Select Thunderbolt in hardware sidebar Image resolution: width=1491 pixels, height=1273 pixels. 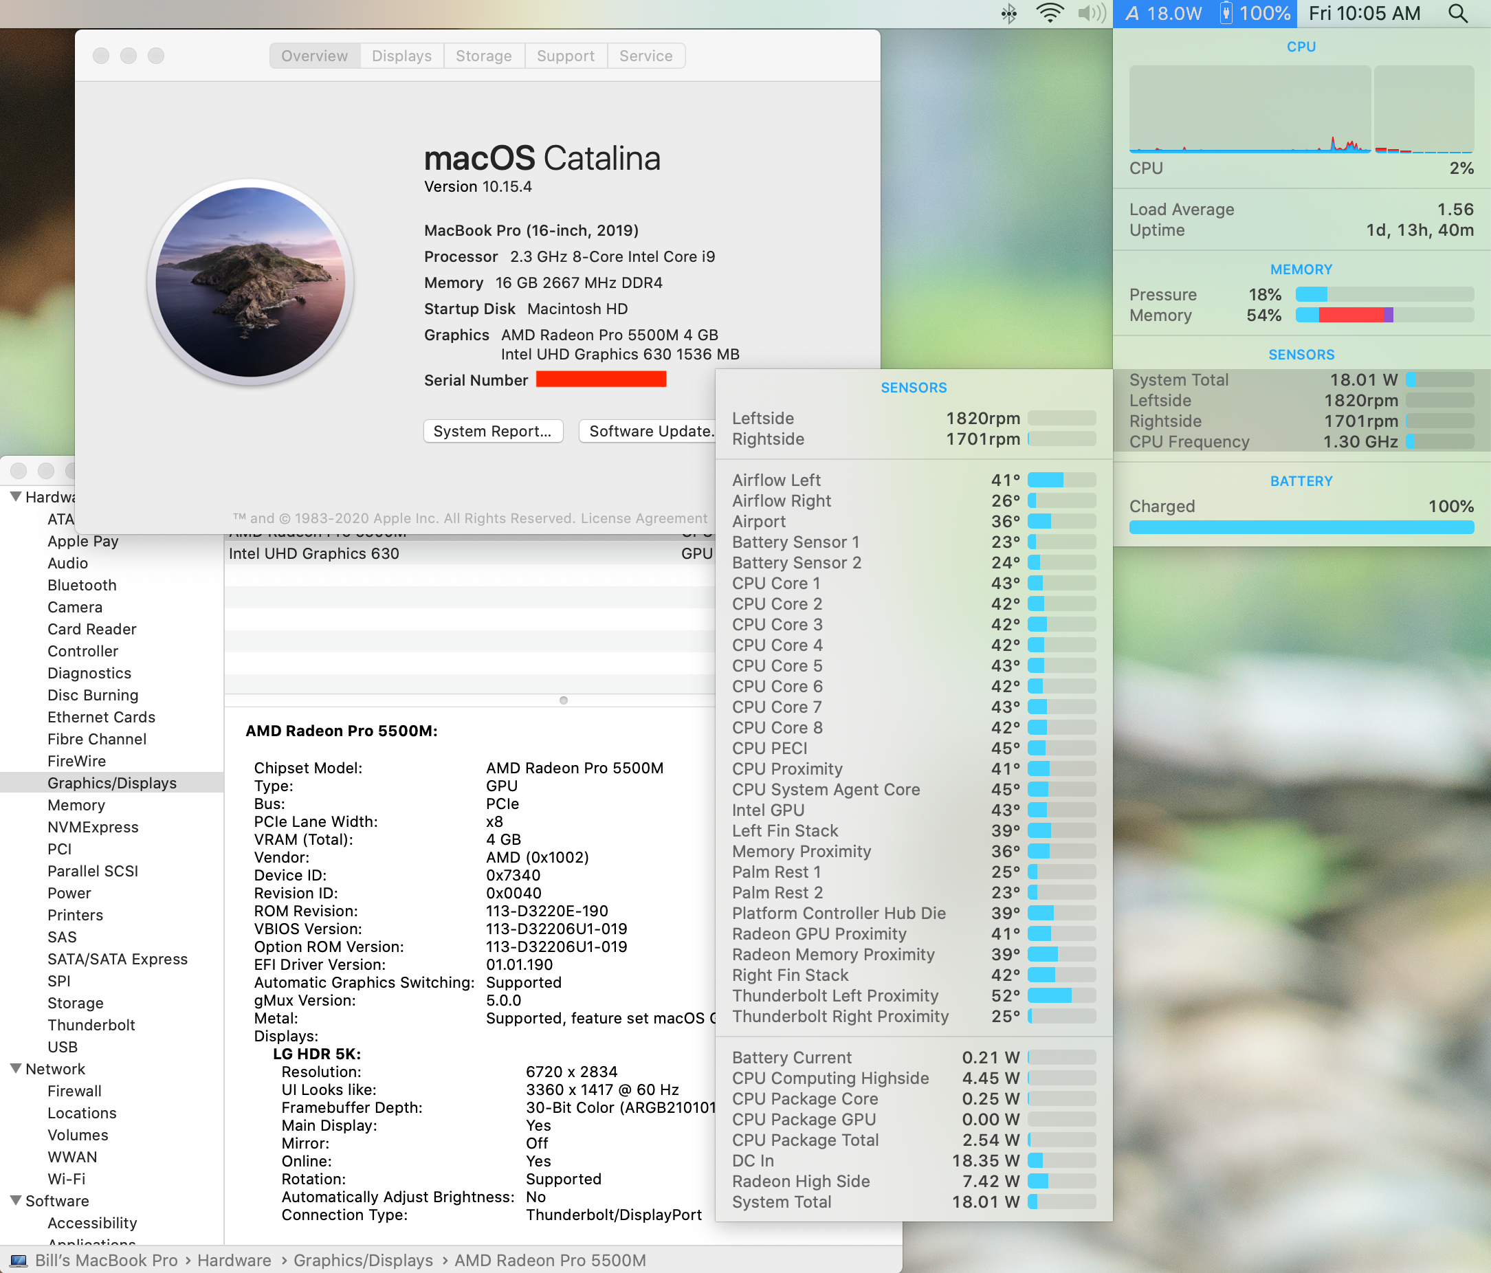91,1025
